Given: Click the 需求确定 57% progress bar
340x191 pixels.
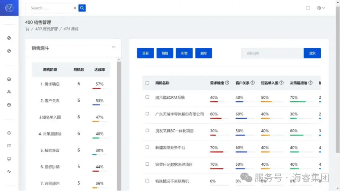Looking at the screenshot, I should [x=99, y=89].
